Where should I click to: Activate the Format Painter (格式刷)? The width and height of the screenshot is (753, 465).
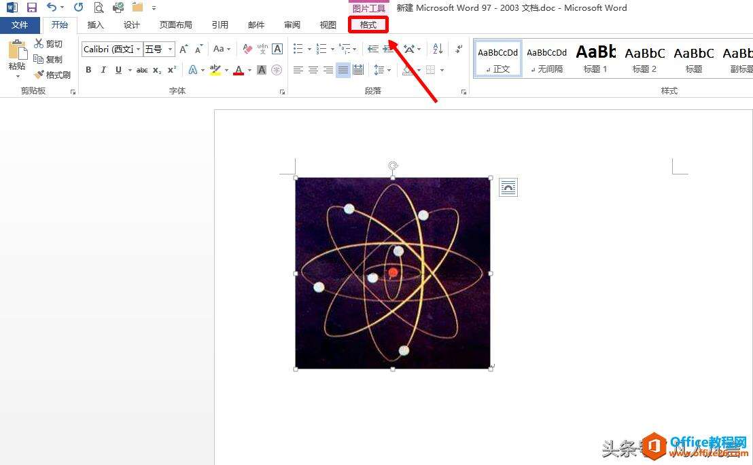click(x=52, y=75)
